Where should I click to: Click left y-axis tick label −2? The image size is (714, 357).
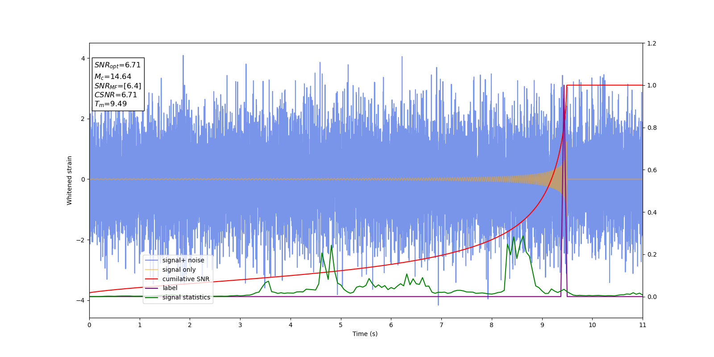(81, 240)
